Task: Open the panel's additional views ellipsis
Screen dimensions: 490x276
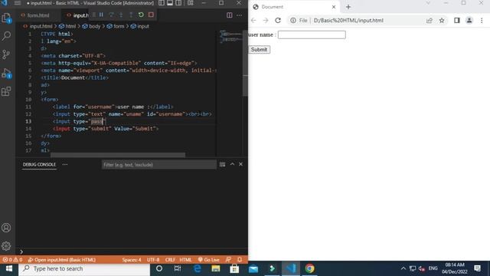Action: pyautogui.click(x=64, y=164)
